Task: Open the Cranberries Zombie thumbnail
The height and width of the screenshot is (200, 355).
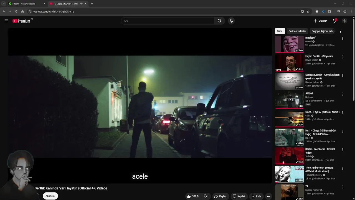Action: click(289, 174)
